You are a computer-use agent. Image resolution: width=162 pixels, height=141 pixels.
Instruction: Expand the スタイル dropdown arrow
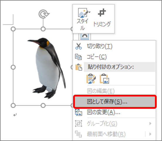click(x=90, y=12)
